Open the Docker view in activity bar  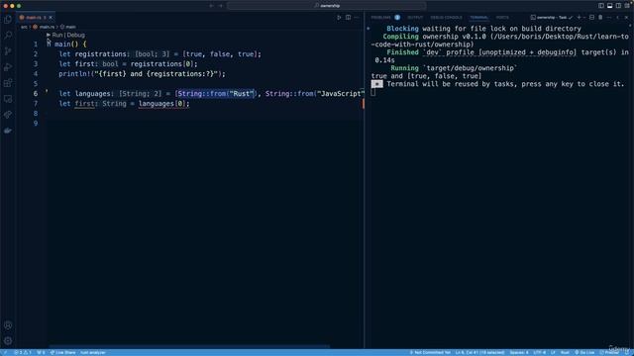coord(8,131)
